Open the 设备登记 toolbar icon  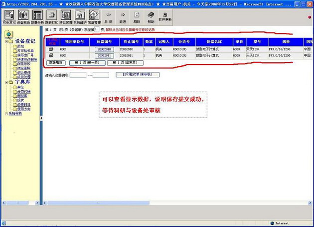(8, 16)
